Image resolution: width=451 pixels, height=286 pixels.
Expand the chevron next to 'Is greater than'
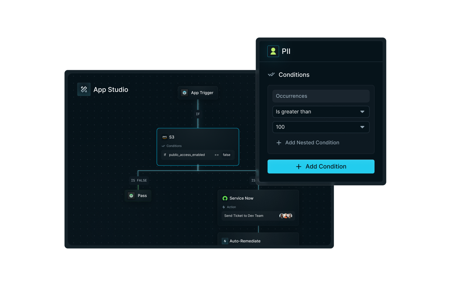pyautogui.click(x=362, y=112)
